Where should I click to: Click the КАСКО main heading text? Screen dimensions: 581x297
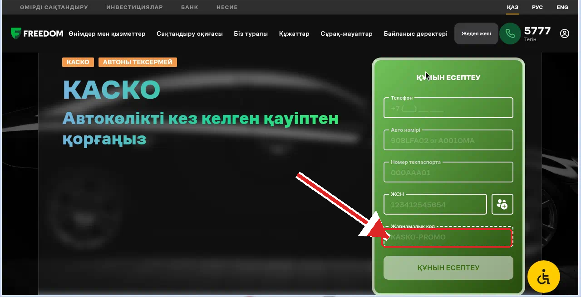111,90
